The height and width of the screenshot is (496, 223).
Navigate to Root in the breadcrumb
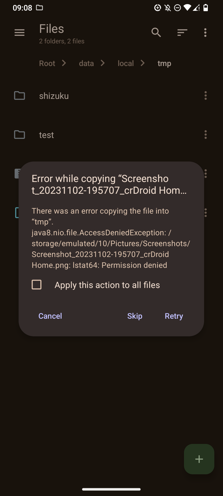coord(47,63)
